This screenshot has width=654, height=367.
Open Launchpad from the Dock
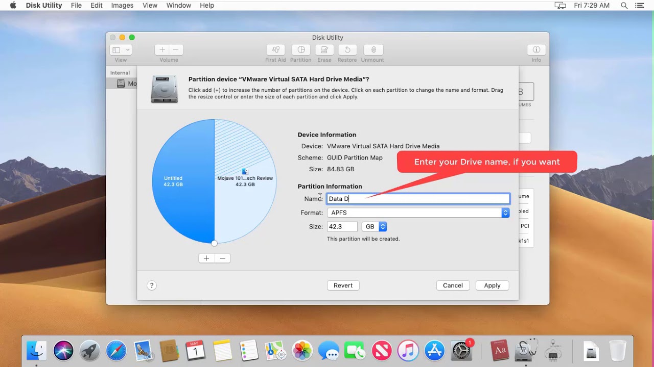click(90, 351)
